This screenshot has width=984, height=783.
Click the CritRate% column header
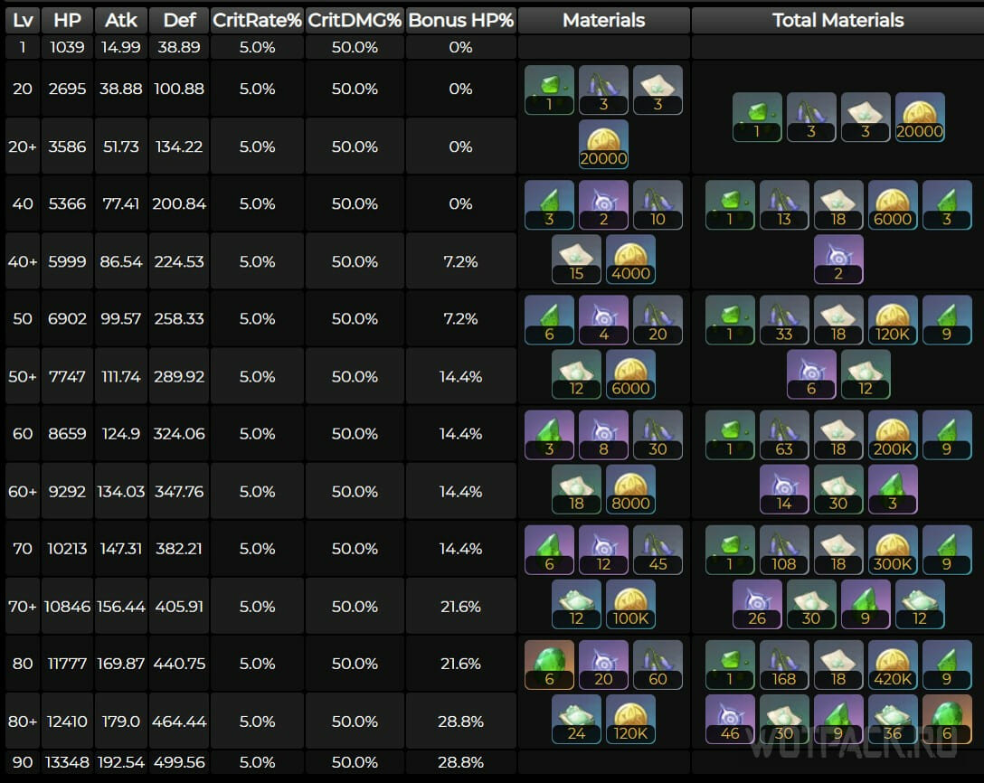257,20
